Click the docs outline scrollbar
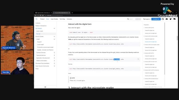 (x=165, y=49)
